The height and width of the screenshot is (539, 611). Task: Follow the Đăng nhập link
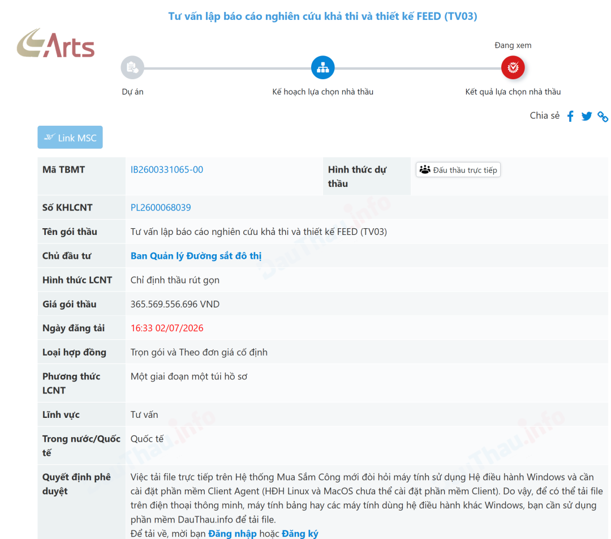point(233,533)
